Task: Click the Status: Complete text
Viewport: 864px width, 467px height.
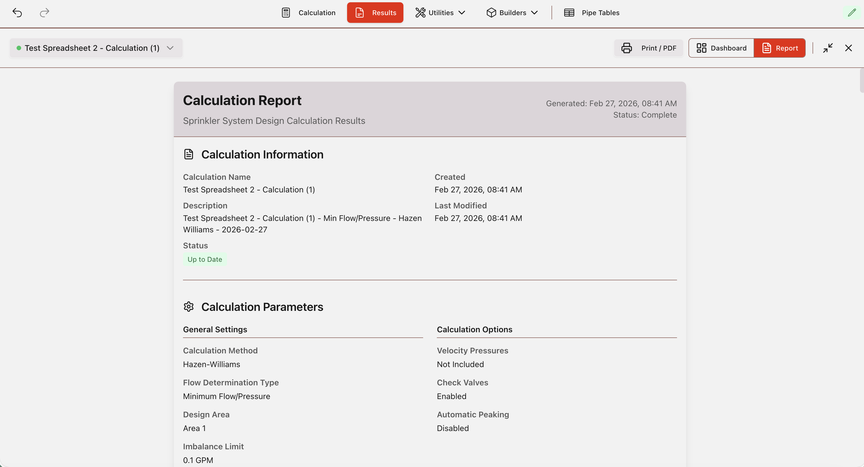Action: [x=645, y=115]
